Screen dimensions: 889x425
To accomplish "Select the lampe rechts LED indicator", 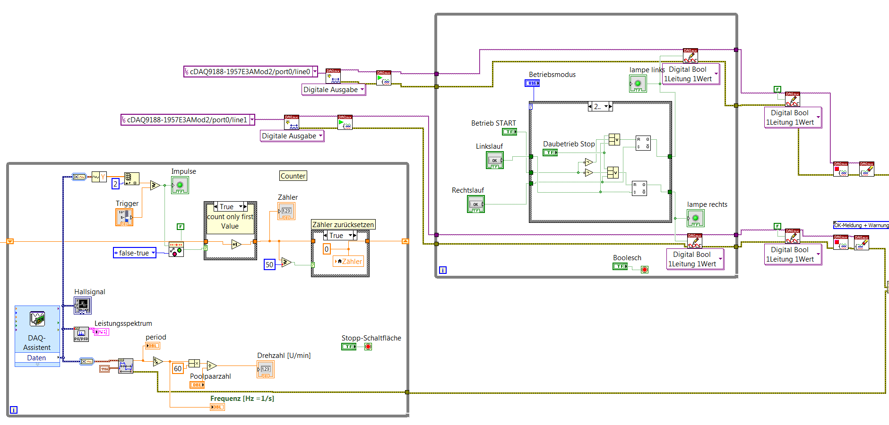I will 696,218.
